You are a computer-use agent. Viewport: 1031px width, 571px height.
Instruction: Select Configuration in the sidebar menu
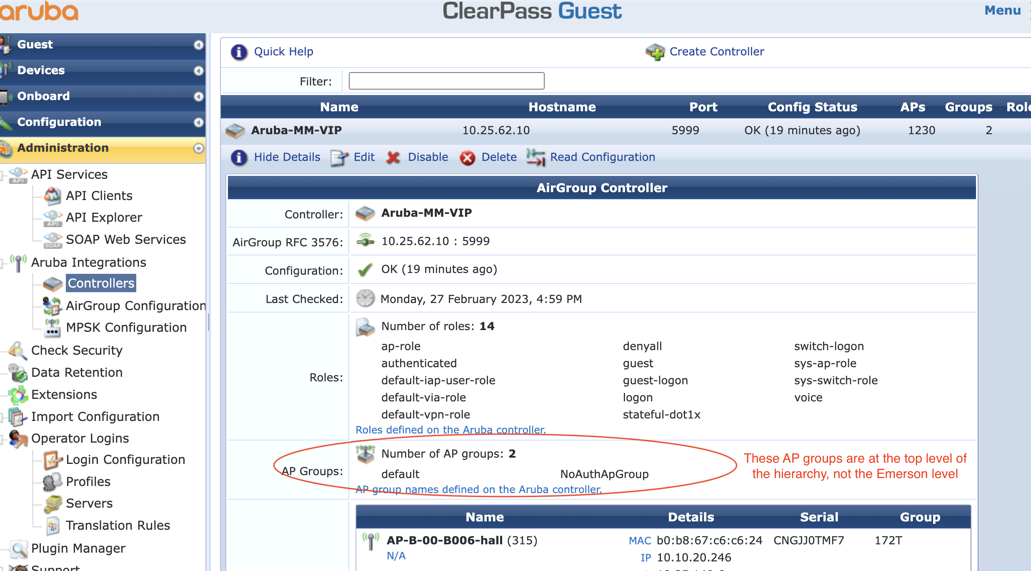click(59, 122)
